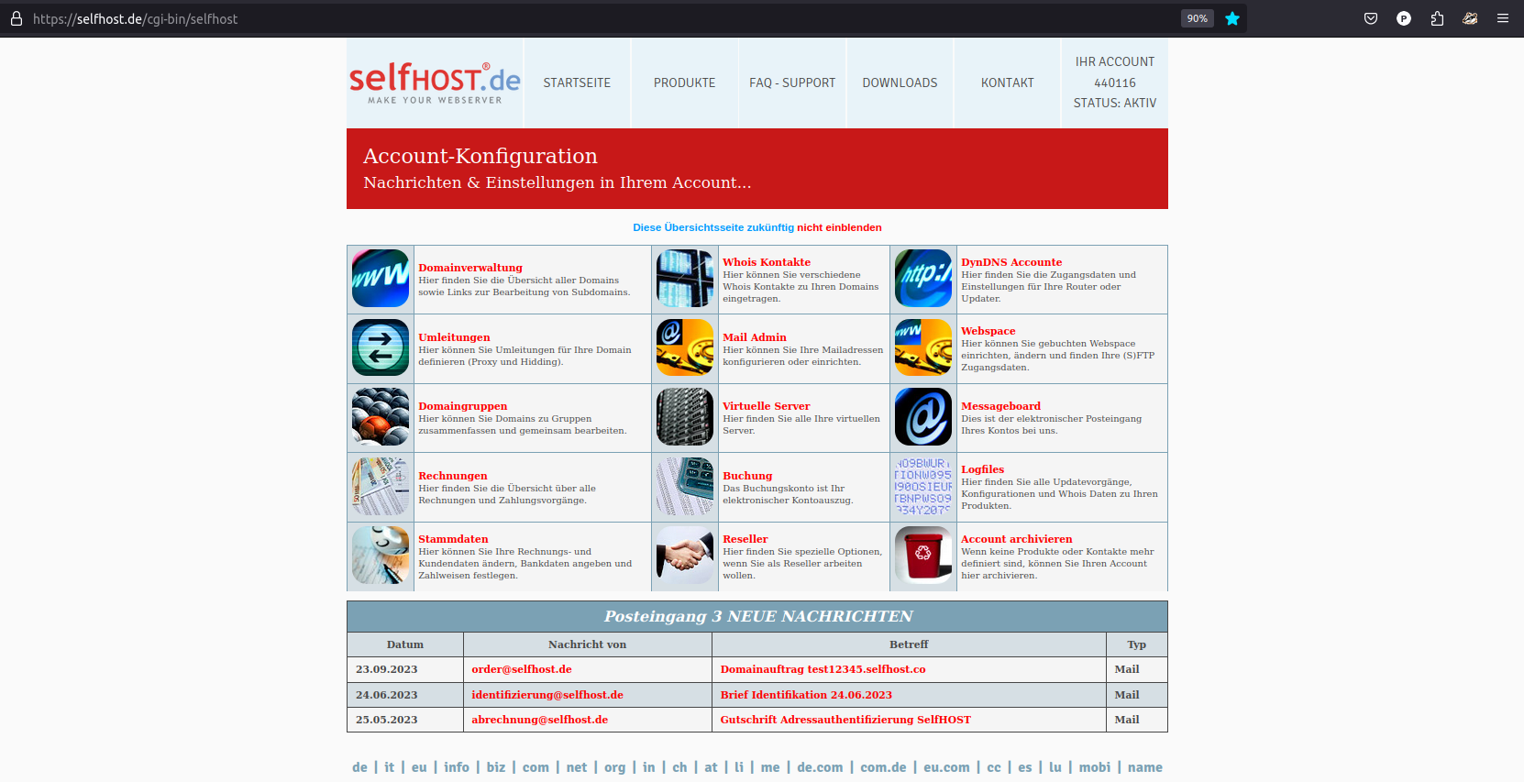Open the Firefox hamburger menu
Screen dimensions: 1524x782
tap(1503, 18)
